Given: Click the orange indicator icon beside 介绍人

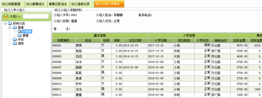Looking at the screenshot, I should pos(6,16).
